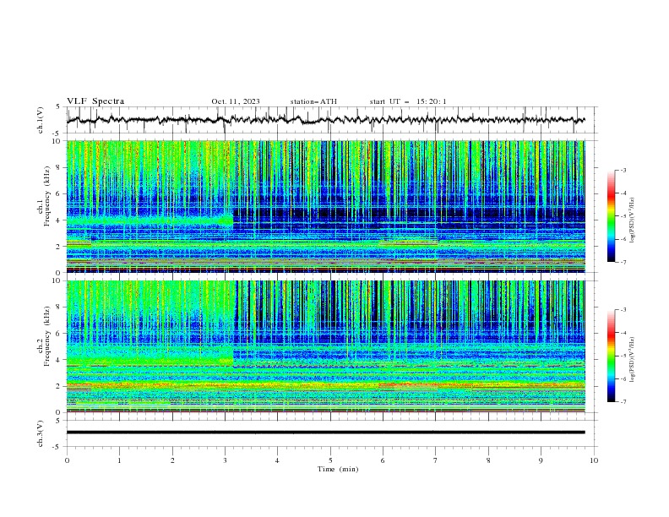
Task: Click inside the ch.1 frequency spectrogram
Action: 326,206
